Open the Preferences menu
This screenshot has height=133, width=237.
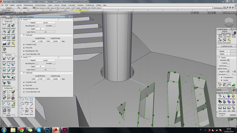pos(90,5)
